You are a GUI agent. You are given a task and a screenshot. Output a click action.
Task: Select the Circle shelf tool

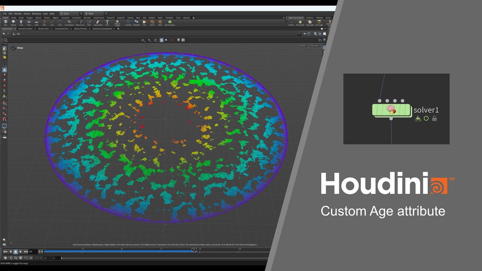59,23
